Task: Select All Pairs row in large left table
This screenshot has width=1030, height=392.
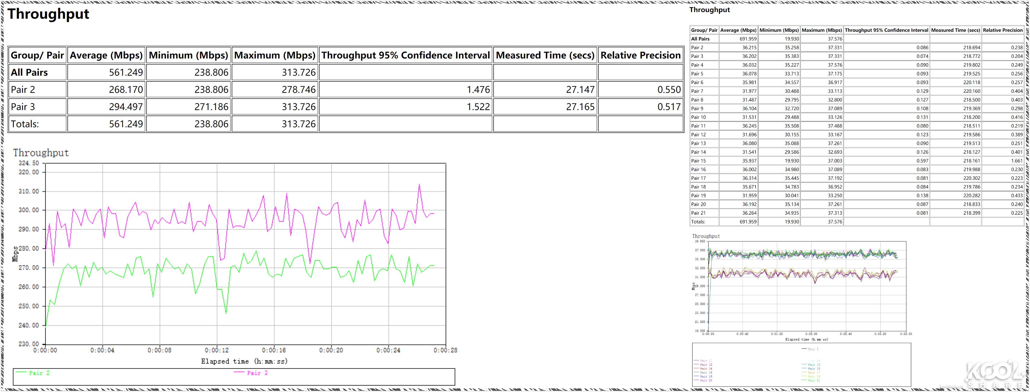Action: click(x=29, y=72)
